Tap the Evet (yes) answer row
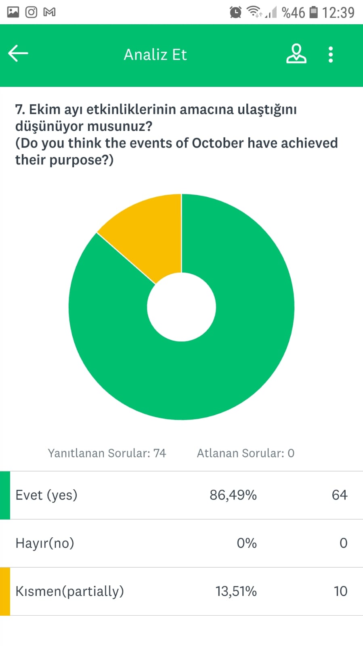 pos(182,495)
